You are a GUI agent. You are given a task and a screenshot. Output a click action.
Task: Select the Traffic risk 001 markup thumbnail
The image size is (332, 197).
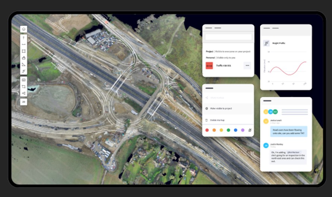[209, 65]
